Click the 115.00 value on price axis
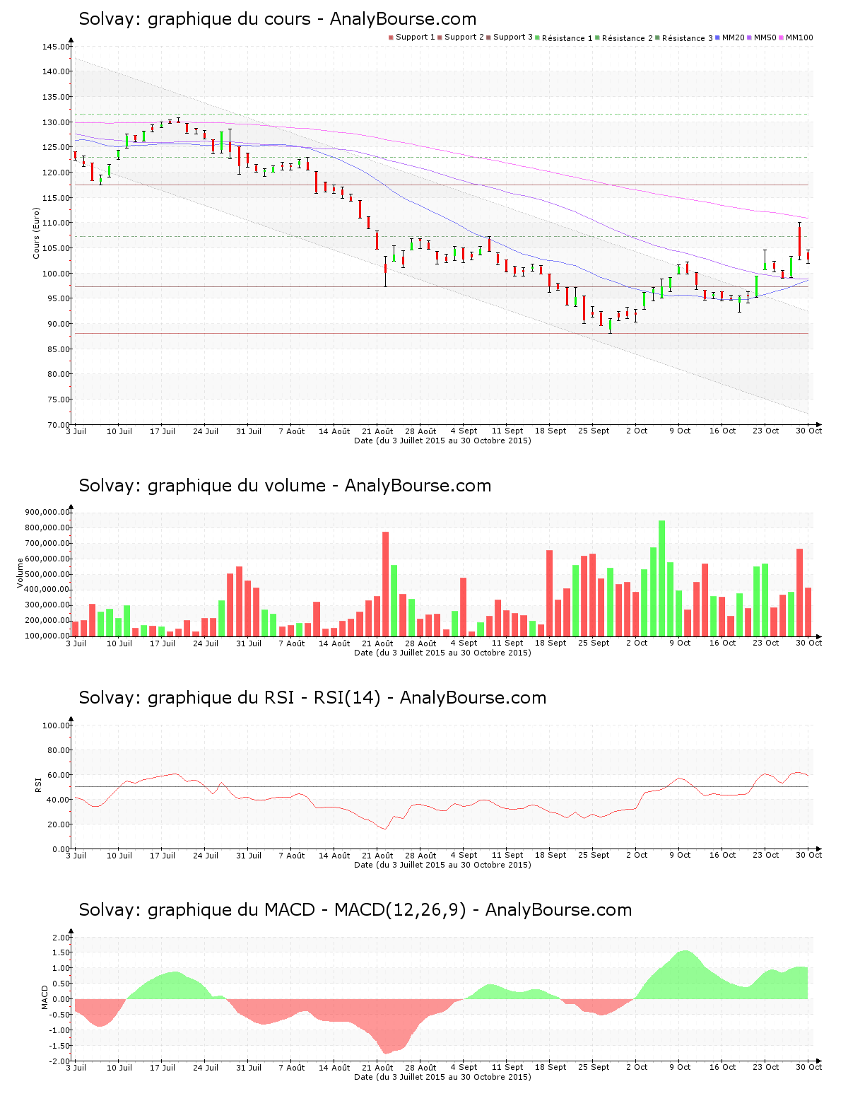Image resolution: width=848 pixels, height=1096 pixels. point(56,198)
